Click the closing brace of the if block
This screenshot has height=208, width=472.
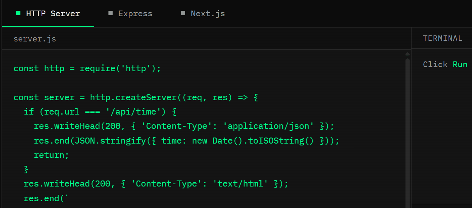click(26, 170)
